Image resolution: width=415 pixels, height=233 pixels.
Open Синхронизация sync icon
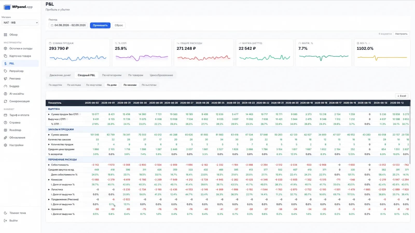coord(5,101)
